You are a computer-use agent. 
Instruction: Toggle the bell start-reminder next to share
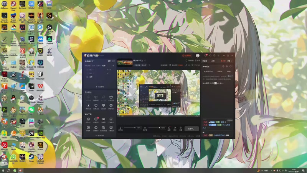(189, 61)
